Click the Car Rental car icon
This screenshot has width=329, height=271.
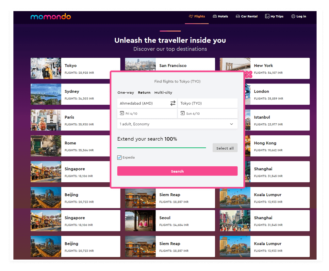coord(238,16)
